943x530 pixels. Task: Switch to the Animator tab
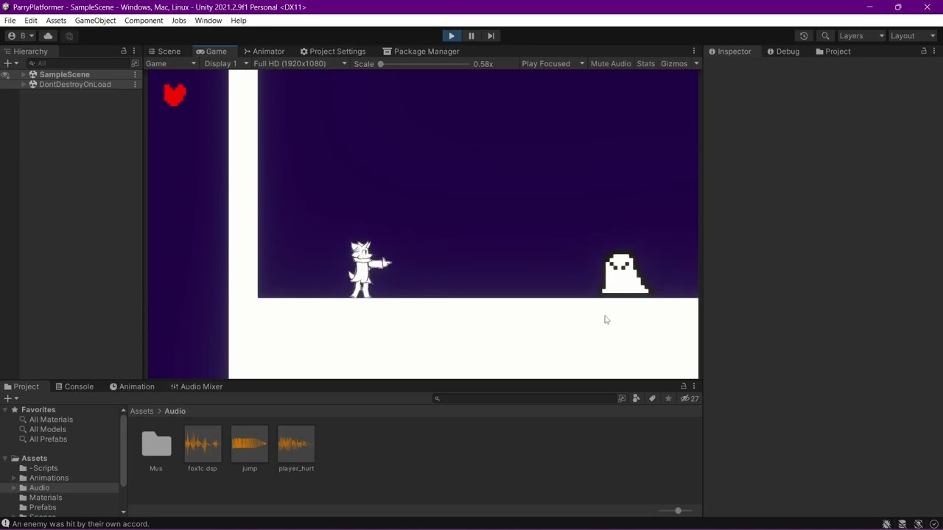point(264,52)
